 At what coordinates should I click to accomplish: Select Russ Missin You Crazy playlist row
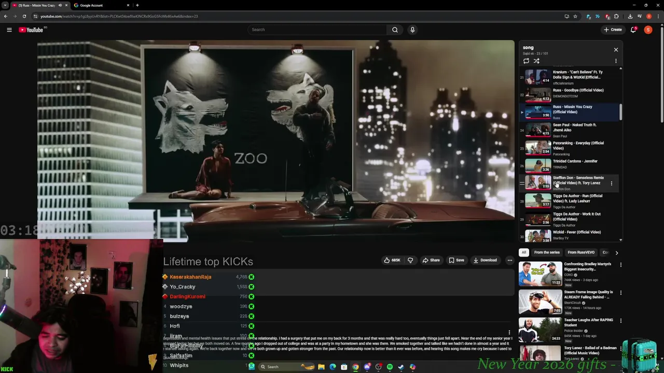569,111
